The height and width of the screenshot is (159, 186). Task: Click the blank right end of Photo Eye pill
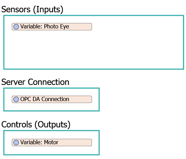(81, 27)
